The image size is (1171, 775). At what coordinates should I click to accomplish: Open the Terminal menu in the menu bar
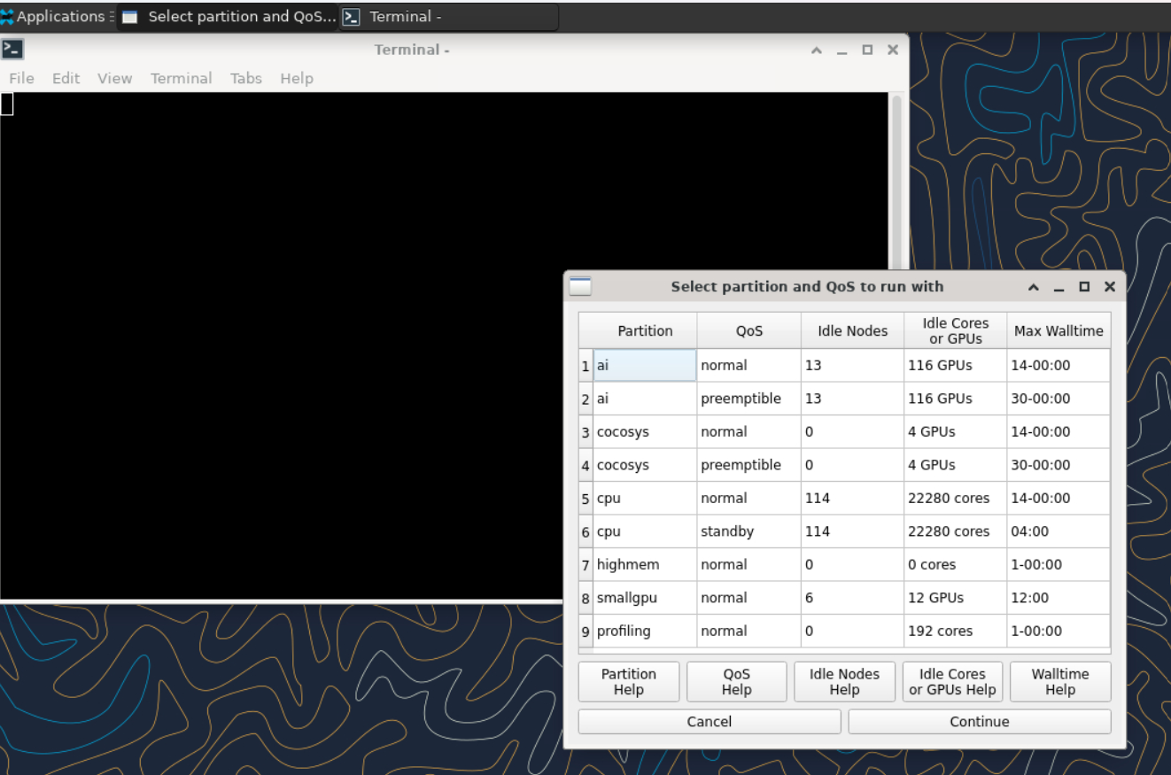click(181, 78)
